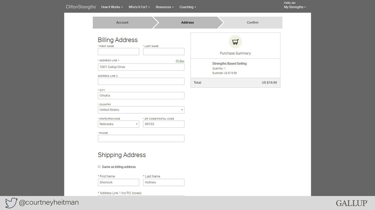The height and width of the screenshot is (210, 375).
Task: Go to the Account step
Action: click(122, 23)
